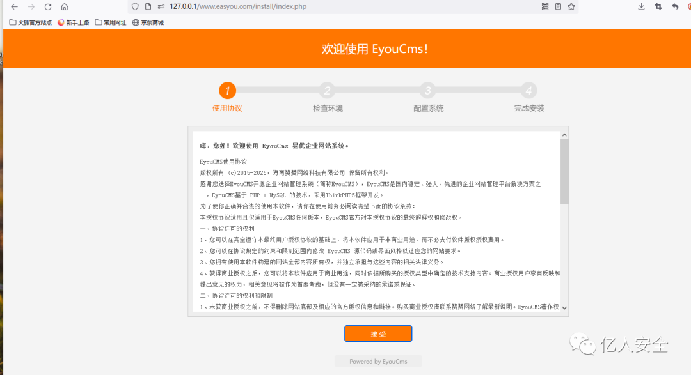Open the 常用网址 bookmark folder
The width and height of the screenshot is (691, 375).
click(111, 22)
